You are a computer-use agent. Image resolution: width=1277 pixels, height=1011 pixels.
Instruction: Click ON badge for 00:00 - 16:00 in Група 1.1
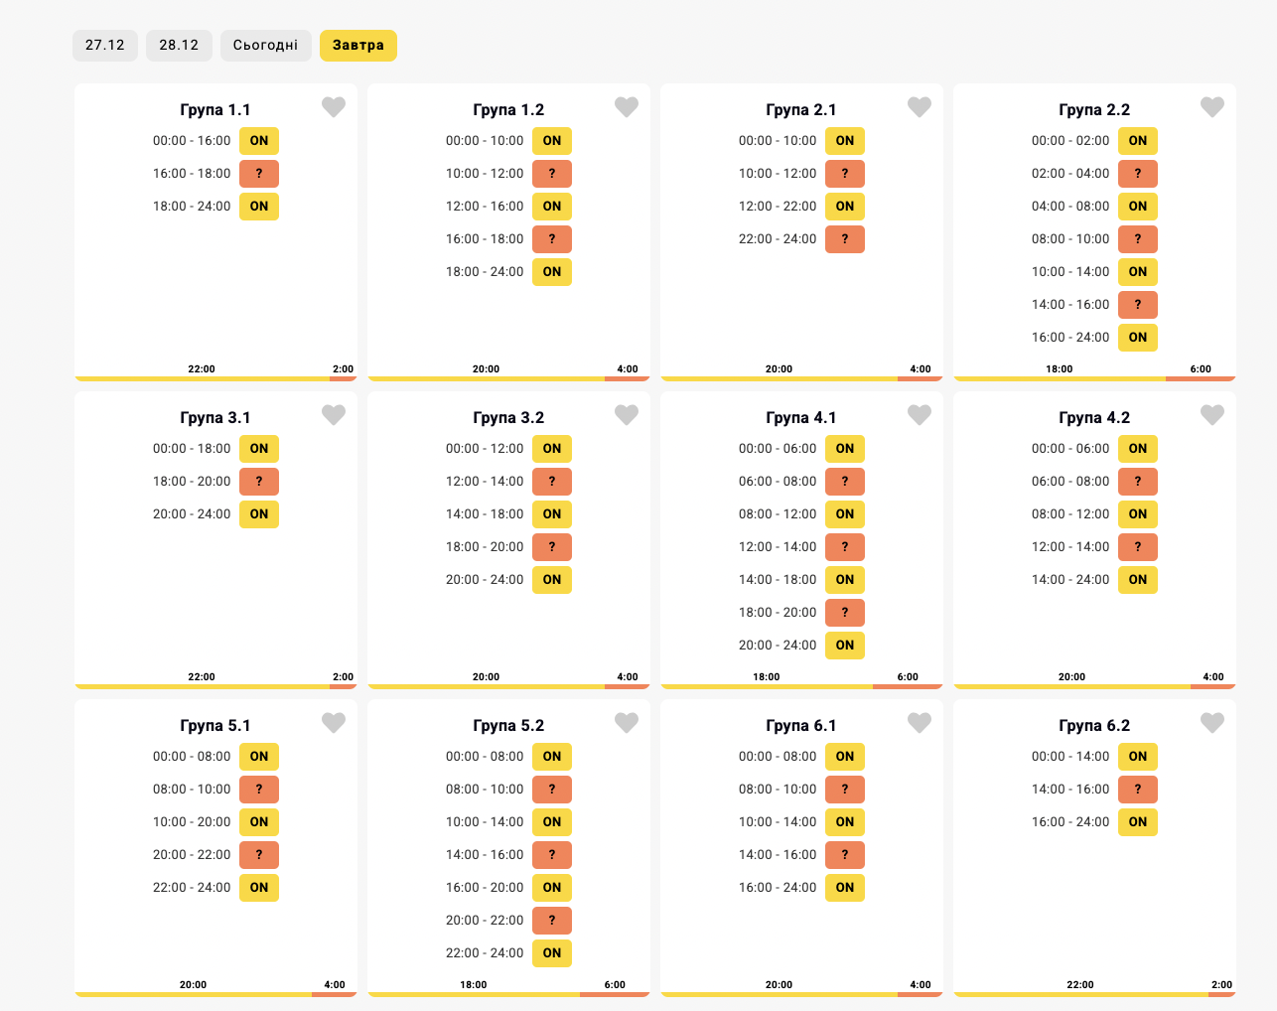coord(259,141)
